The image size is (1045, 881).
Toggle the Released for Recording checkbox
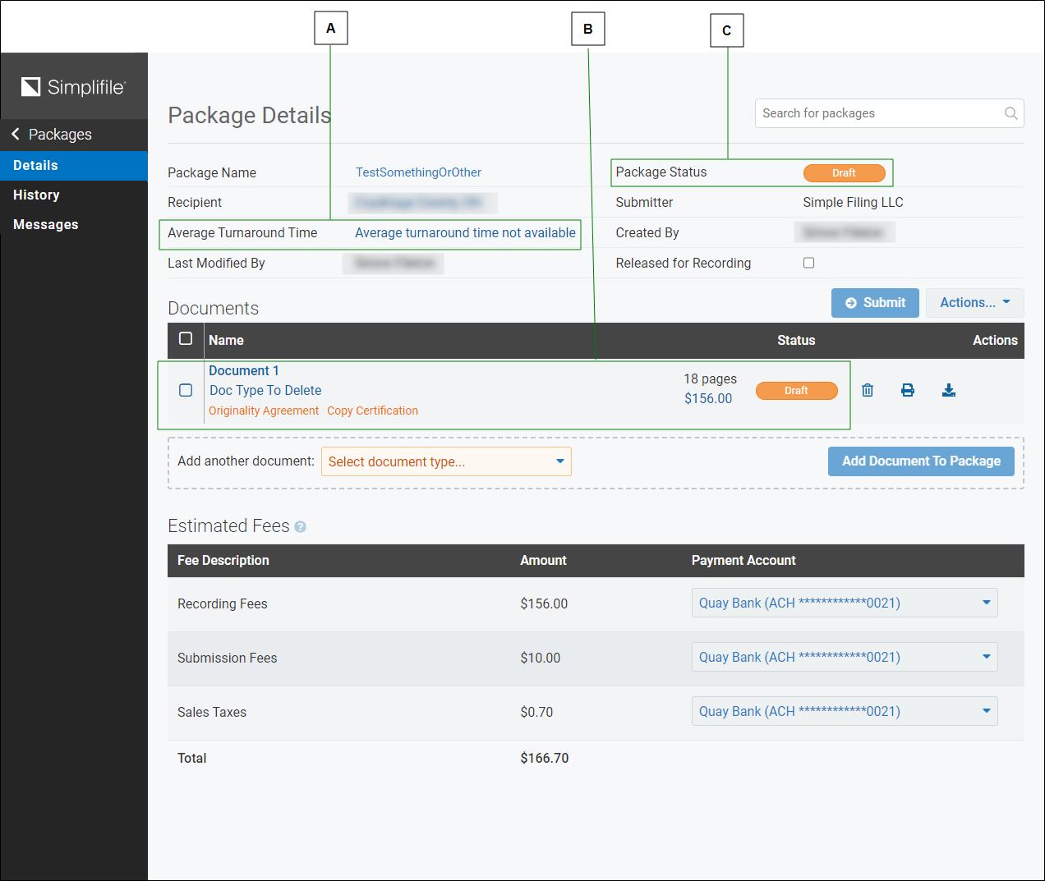(808, 263)
